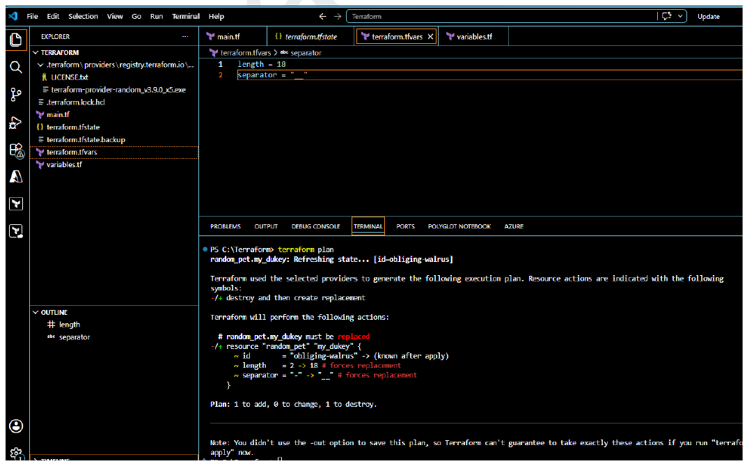The width and height of the screenshot is (747, 466).
Task: Open Source Control view icon
Action: (16, 94)
